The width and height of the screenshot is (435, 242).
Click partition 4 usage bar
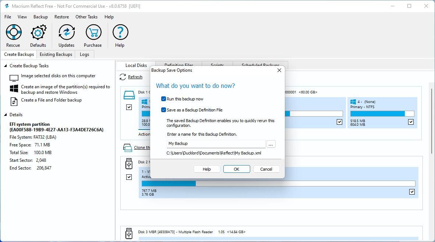[x=382, y=114]
